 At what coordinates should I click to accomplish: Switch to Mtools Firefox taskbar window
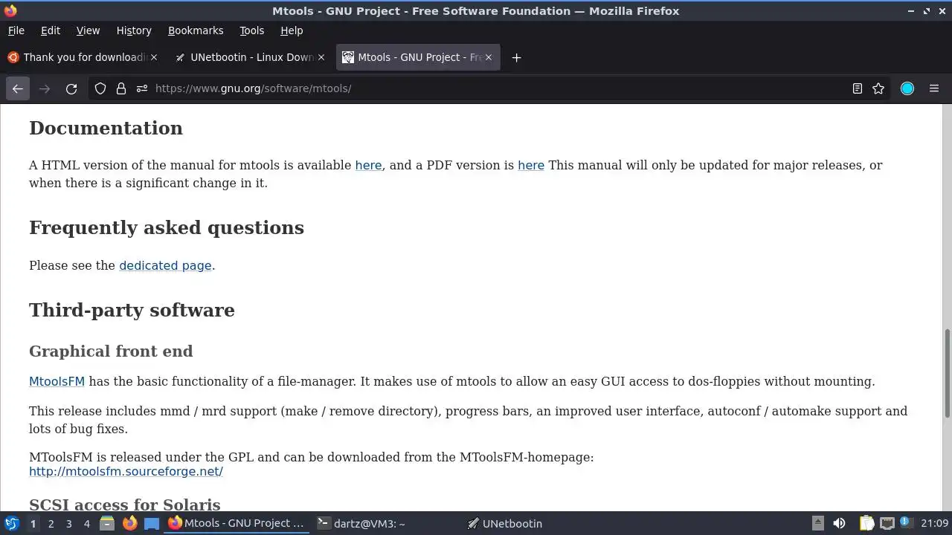237,523
